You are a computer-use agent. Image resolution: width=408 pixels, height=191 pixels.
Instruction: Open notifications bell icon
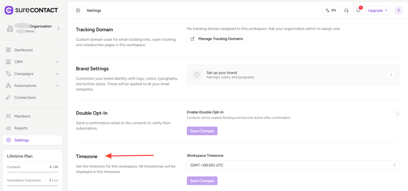358,10
